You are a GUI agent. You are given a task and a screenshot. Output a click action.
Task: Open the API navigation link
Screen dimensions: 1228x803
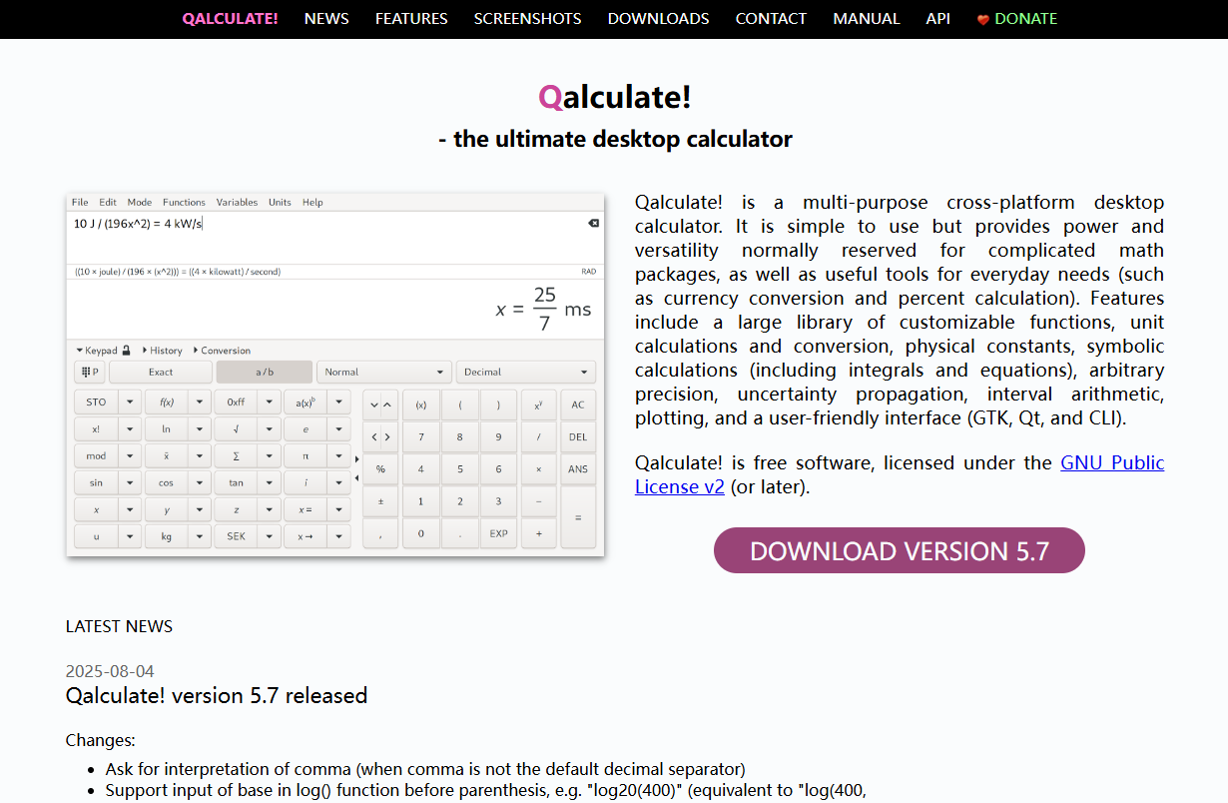[937, 19]
